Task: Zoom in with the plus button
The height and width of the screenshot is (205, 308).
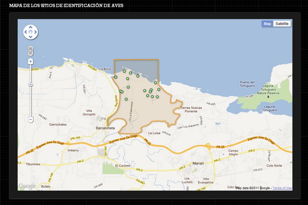Action: click(x=31, y=61)
